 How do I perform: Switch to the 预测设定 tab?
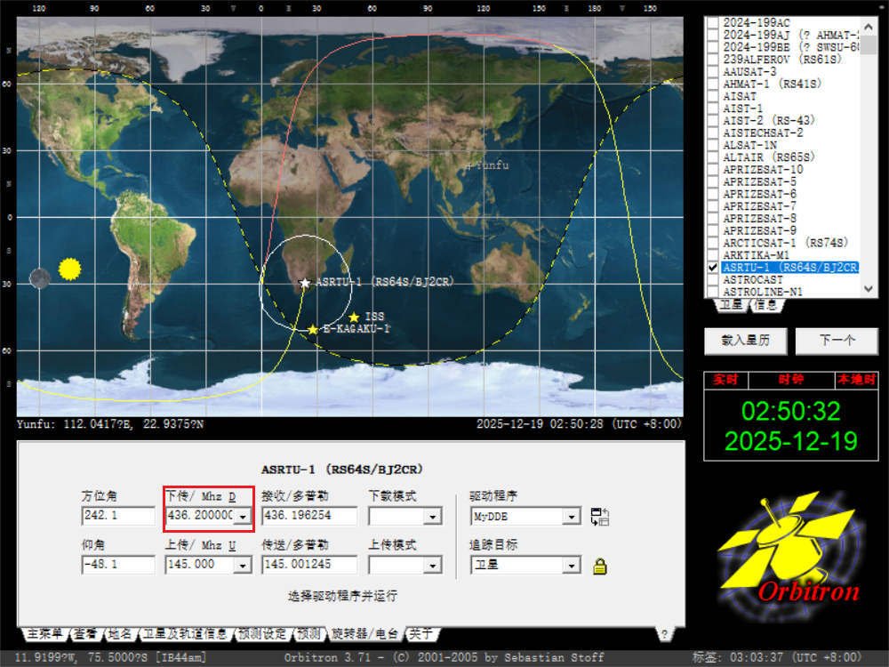[262, 634]
